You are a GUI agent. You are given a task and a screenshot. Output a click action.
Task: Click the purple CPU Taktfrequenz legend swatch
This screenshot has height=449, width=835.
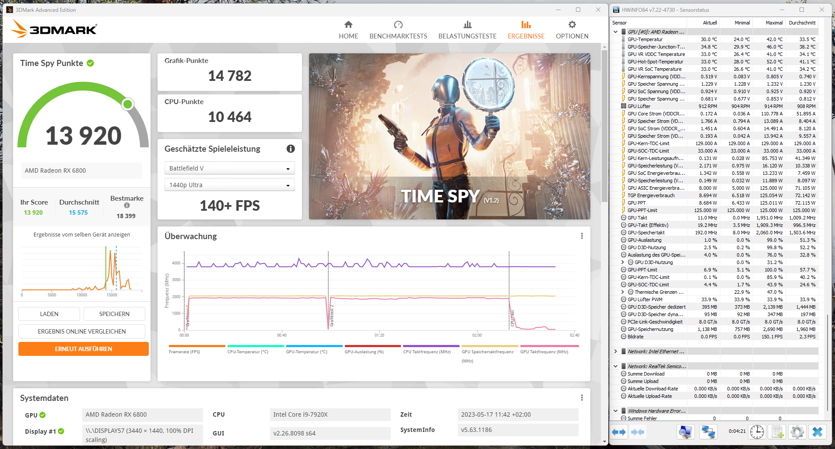coord(431,346)
